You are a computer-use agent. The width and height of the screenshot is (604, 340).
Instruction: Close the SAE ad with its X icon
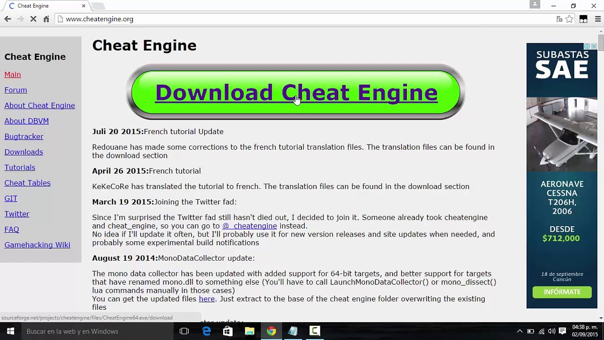coord(594,46)
